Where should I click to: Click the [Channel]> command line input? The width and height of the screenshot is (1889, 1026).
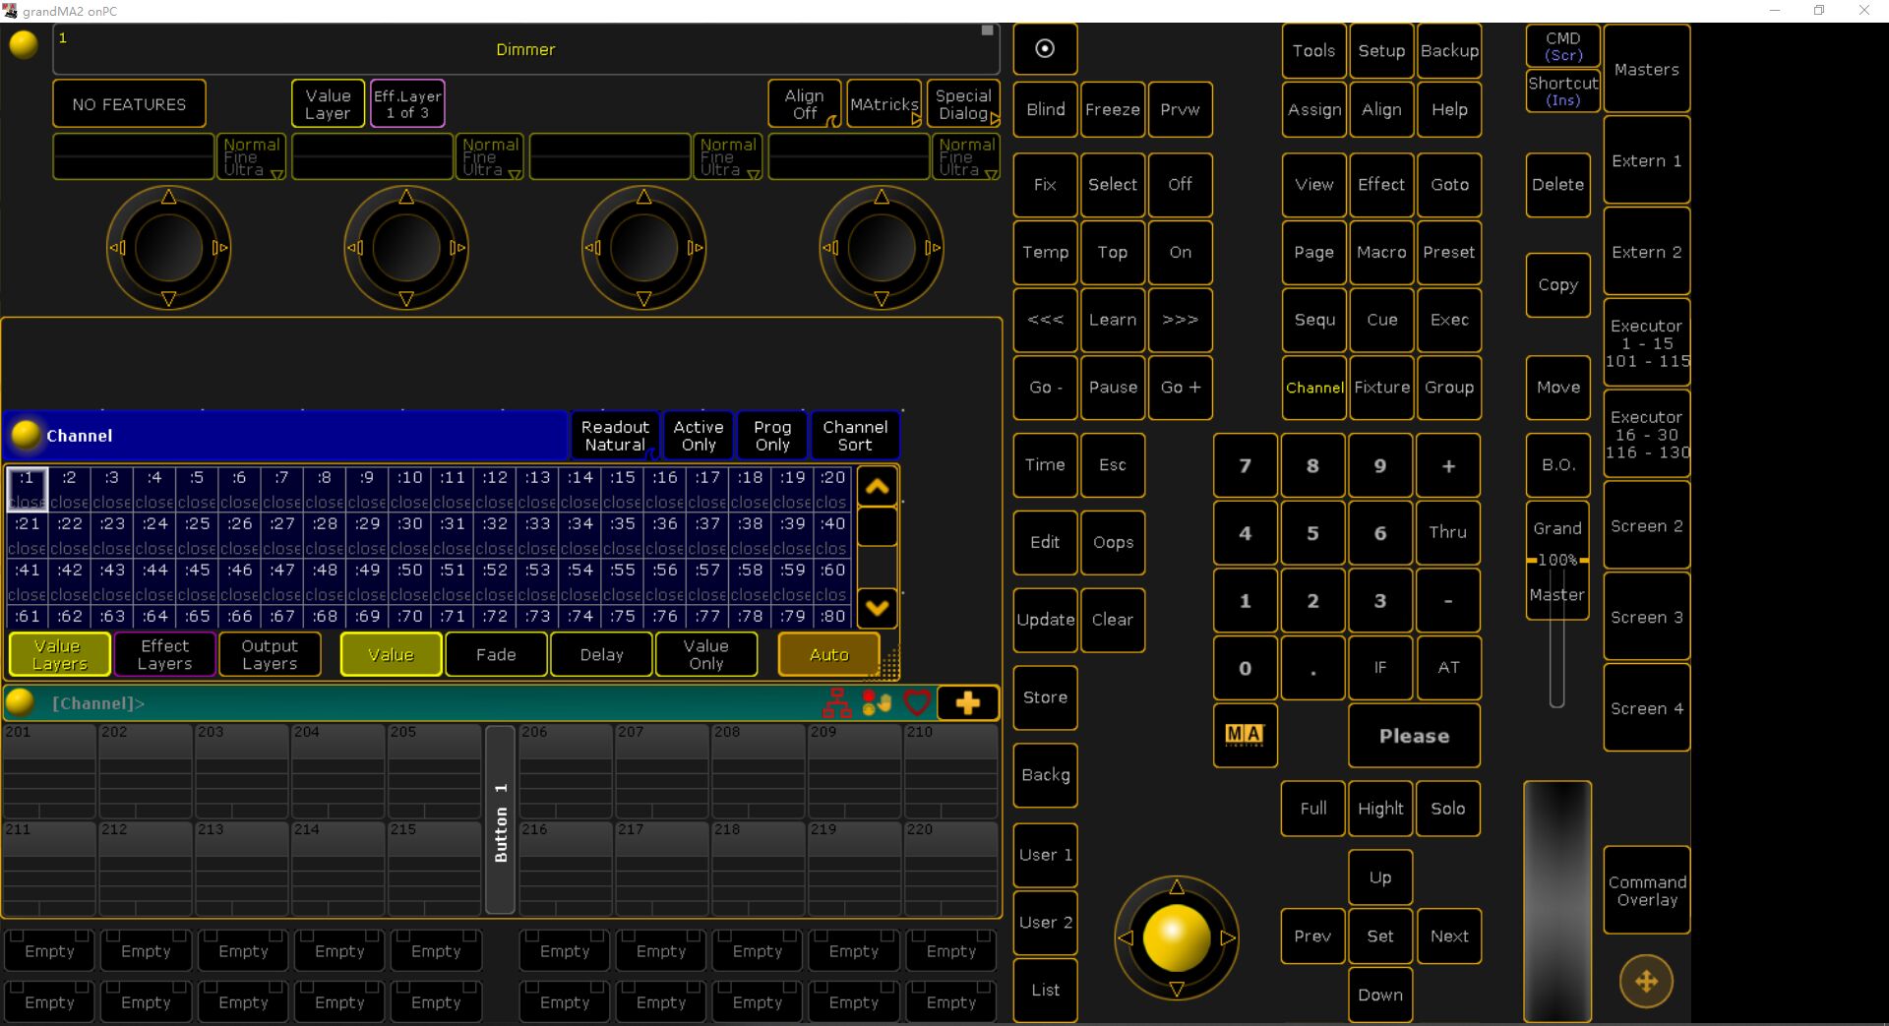click(x=433, y=702)
